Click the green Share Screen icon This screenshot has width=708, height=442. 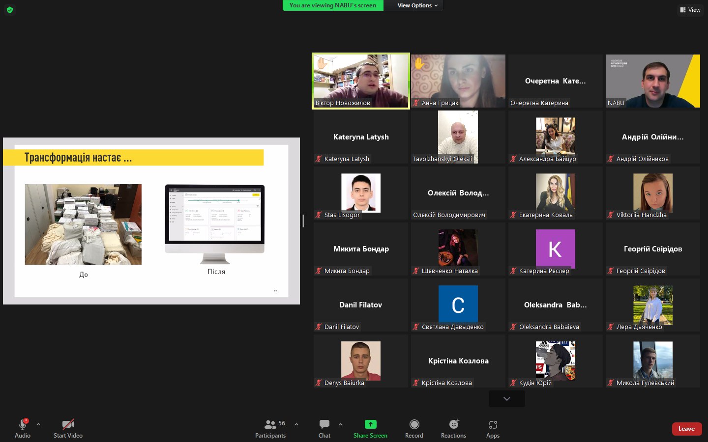tap(370, 424)
